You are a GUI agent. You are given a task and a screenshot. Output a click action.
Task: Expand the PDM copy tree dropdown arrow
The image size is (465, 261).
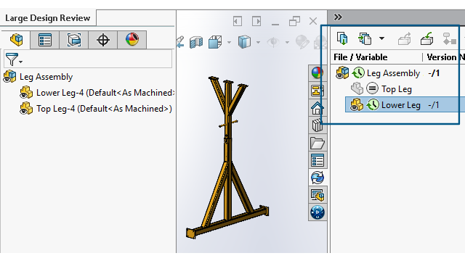(x=381, y=38)
